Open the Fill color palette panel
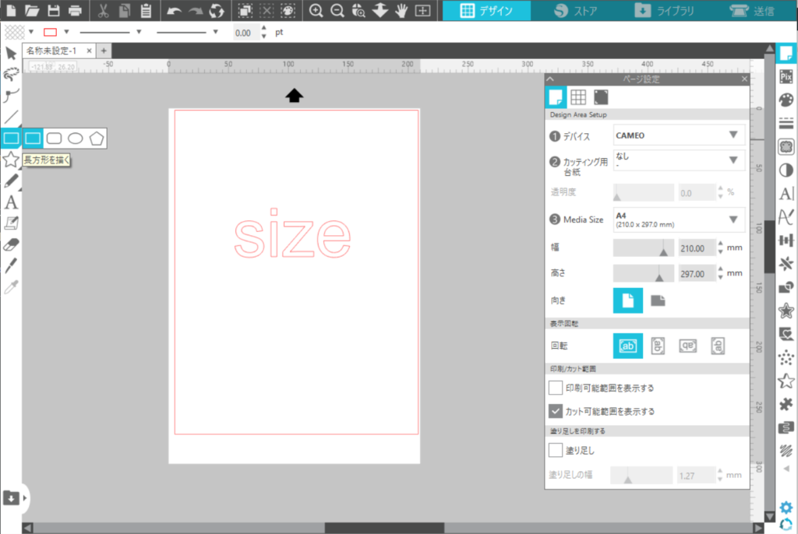798x534 pixels. (786, 100)
